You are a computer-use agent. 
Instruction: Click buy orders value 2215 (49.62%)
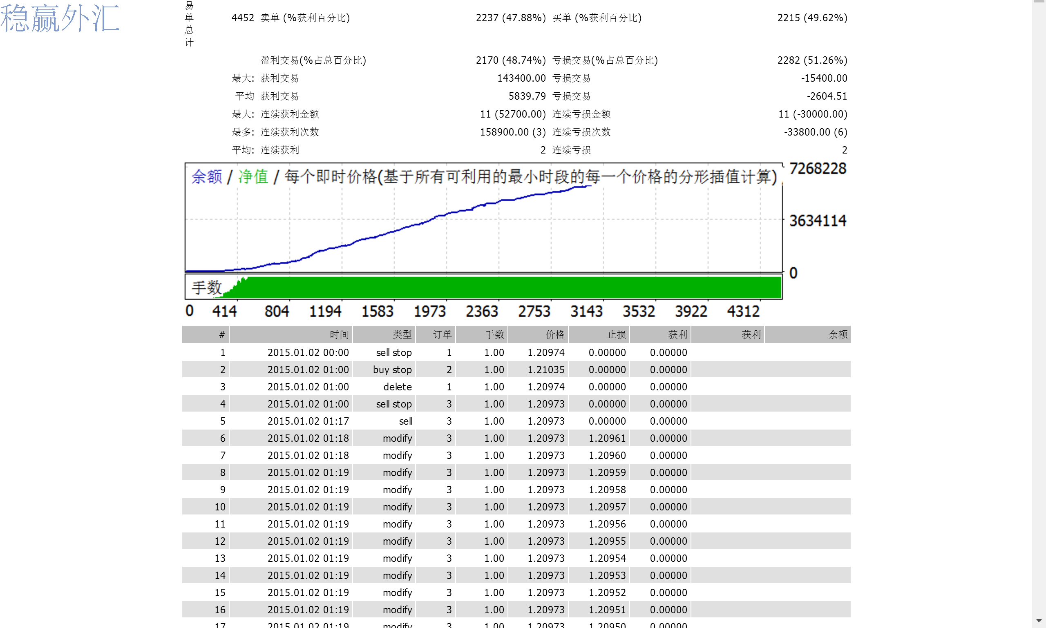[x=812, y=18]
